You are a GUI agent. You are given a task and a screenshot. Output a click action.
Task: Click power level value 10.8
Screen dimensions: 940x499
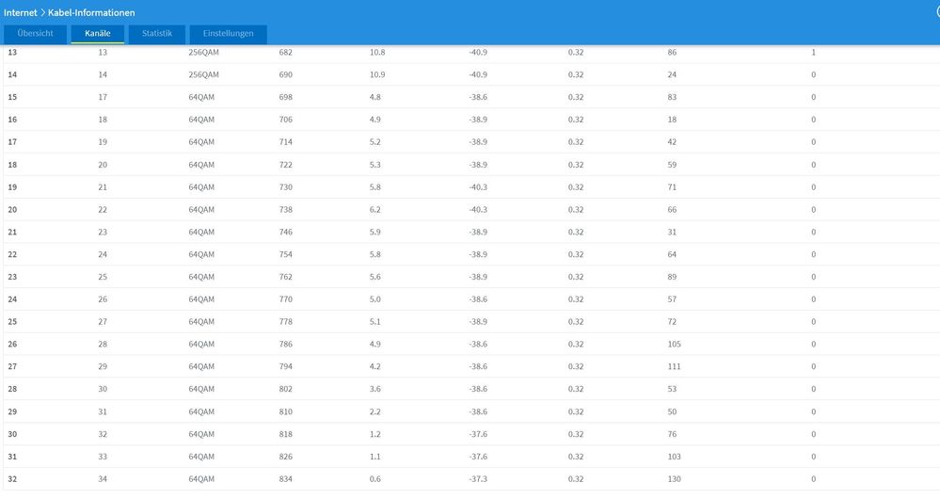377,52
